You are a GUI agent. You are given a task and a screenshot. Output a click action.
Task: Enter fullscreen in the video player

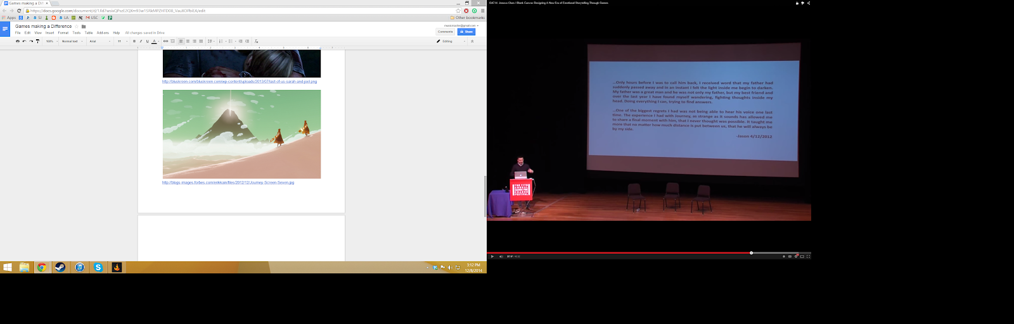coord(808,256)
